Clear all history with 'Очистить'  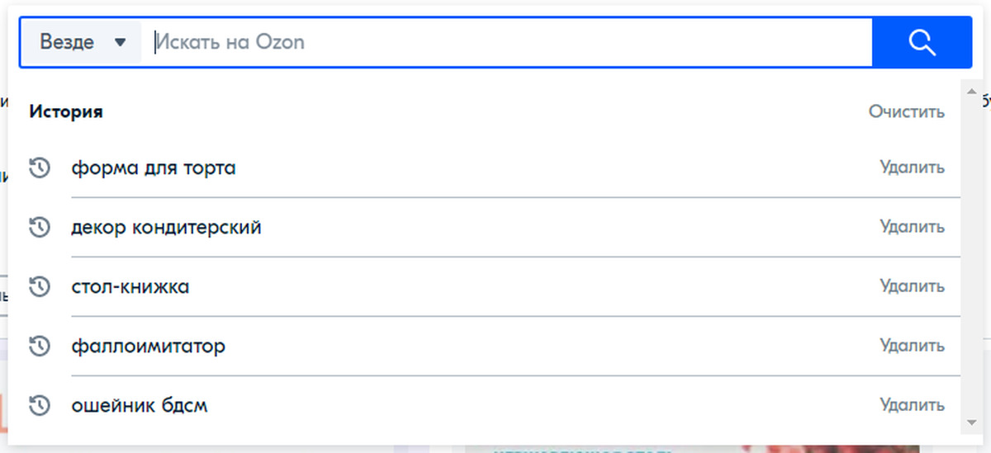coord(906,111)
